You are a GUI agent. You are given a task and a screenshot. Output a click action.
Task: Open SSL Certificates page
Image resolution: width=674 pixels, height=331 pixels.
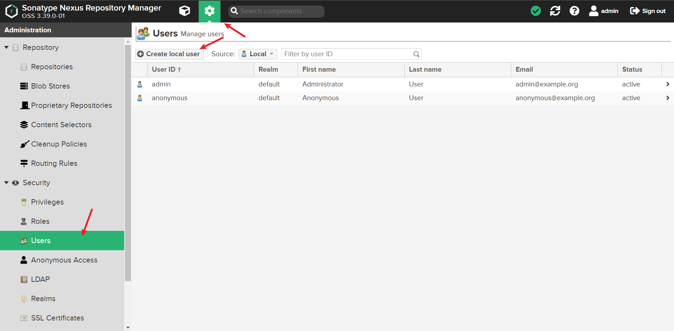point(58,318)
